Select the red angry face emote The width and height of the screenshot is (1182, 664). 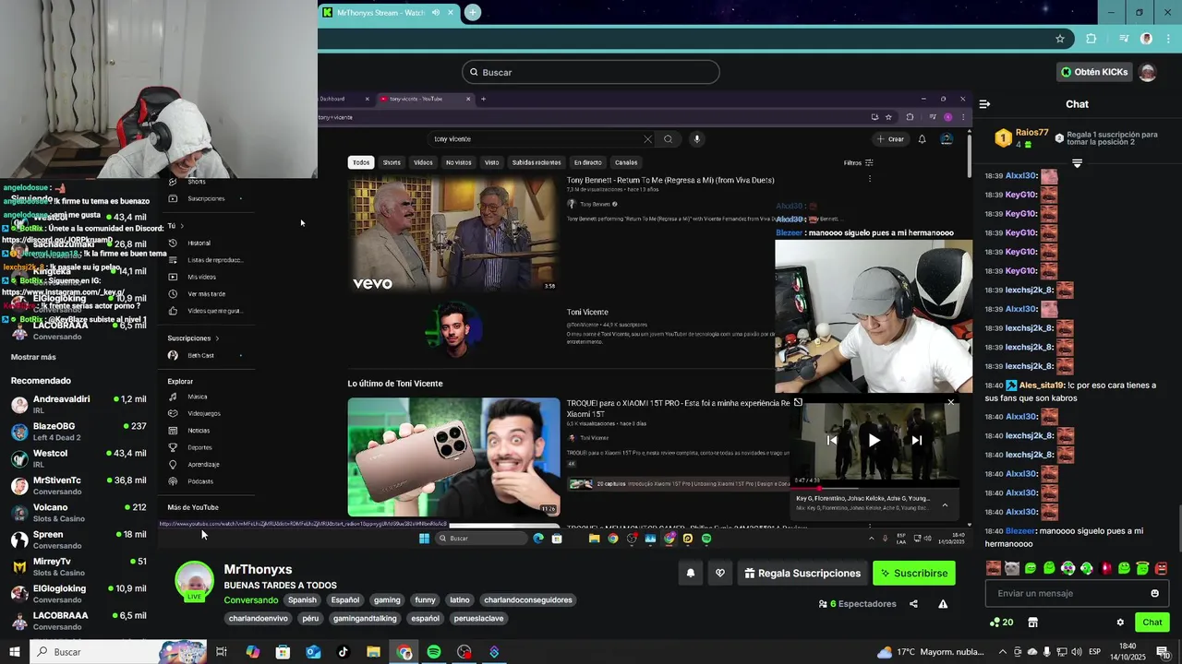coord(1161,568)
